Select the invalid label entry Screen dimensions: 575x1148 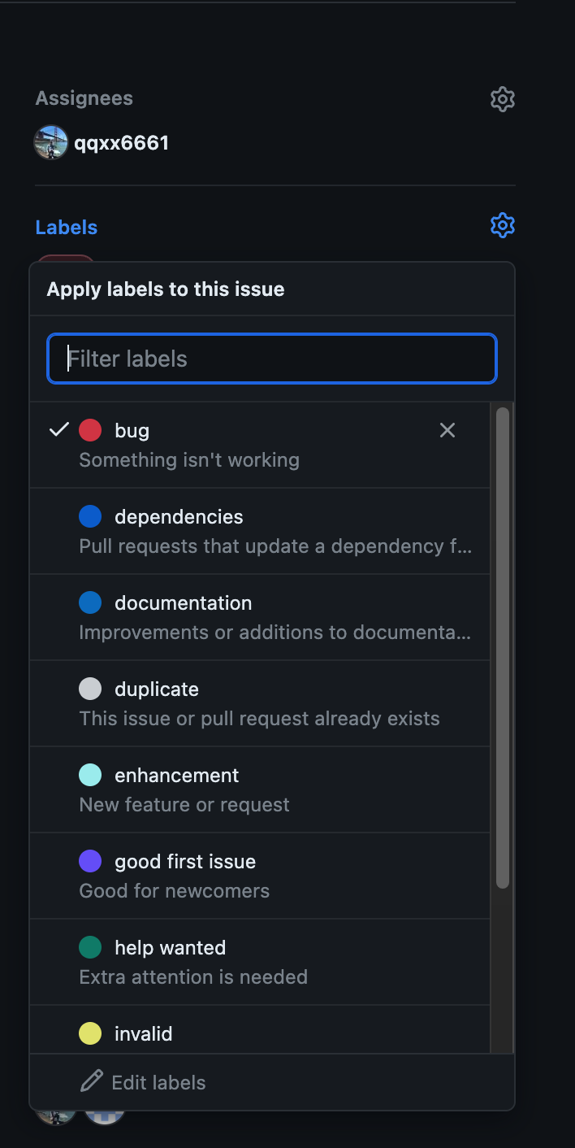click(260, 1030)
